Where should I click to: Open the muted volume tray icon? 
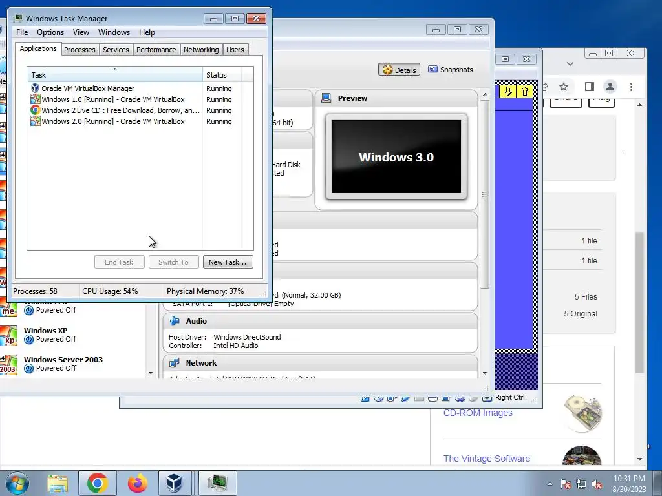point(597,484)
